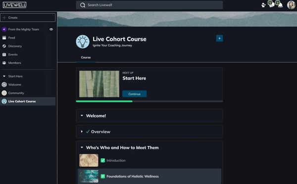This screenshot has height=184, width=297.
Task: Click the Events calendar icon
Action: tap(4, 54)
